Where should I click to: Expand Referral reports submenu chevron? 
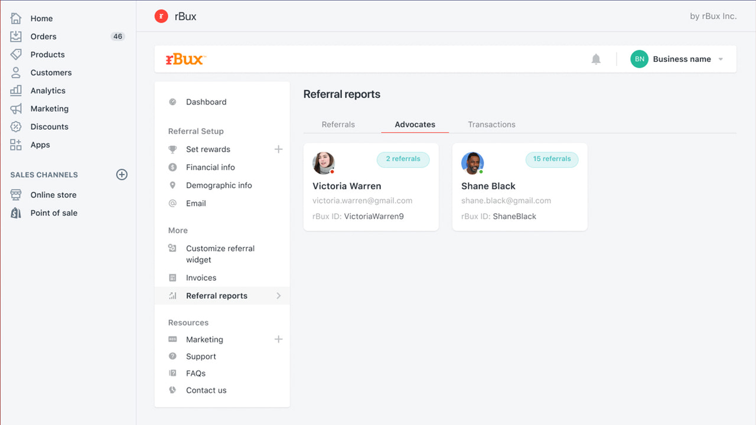(278, 296)
